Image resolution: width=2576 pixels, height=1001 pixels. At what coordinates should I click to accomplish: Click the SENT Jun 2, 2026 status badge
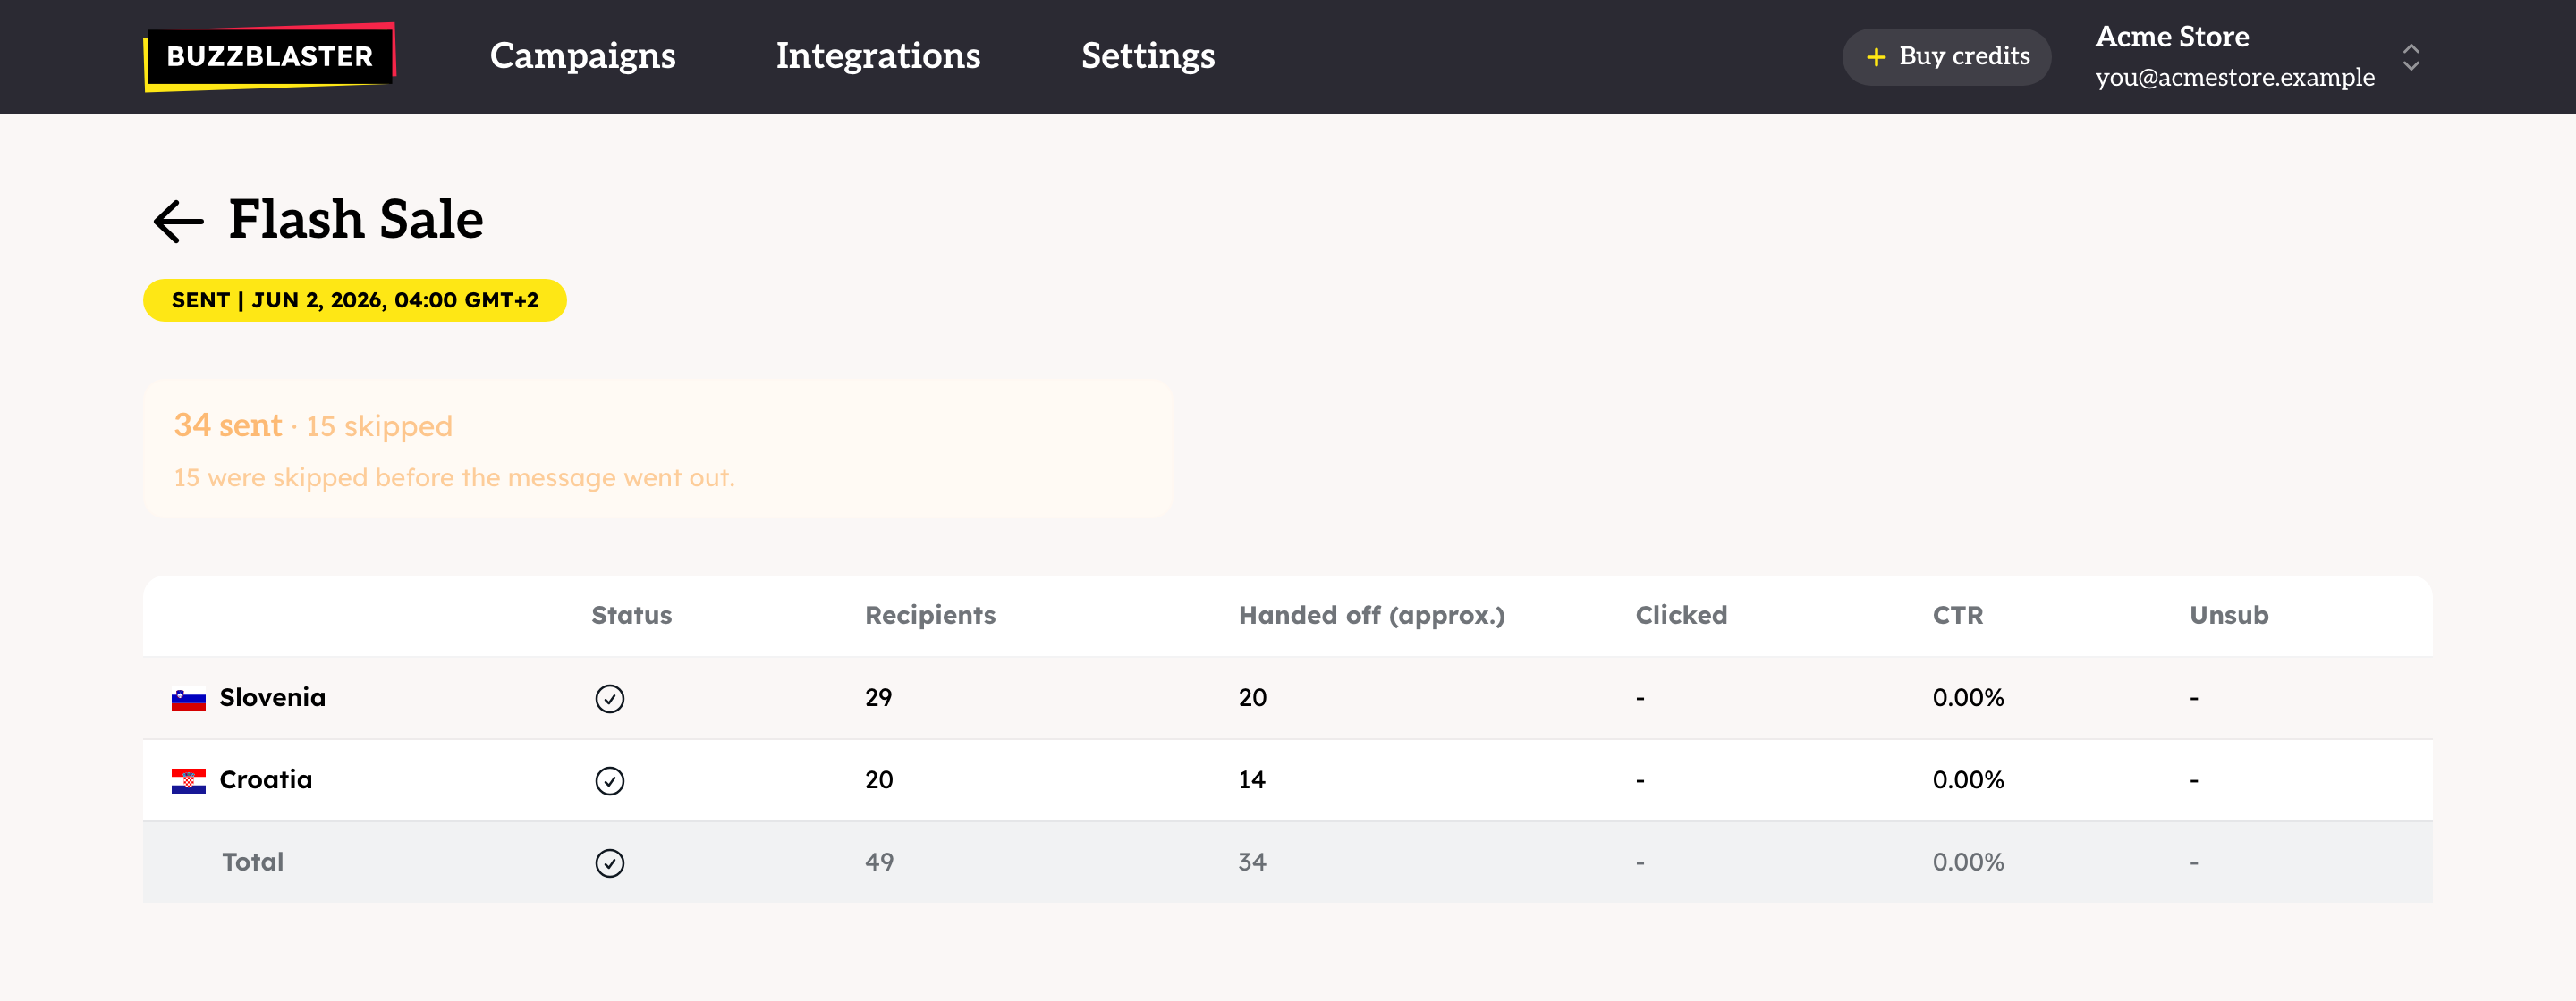[x=355, y=299]
